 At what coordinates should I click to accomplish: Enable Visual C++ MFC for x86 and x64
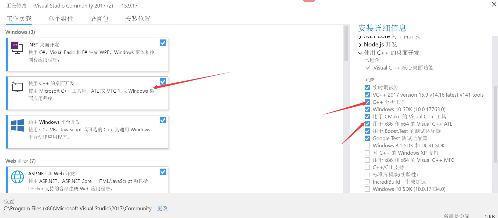(x=367, y=160)
